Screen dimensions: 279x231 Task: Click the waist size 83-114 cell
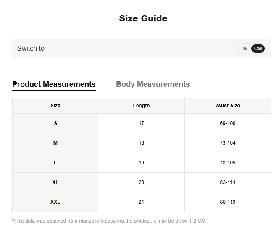(227, 182)
